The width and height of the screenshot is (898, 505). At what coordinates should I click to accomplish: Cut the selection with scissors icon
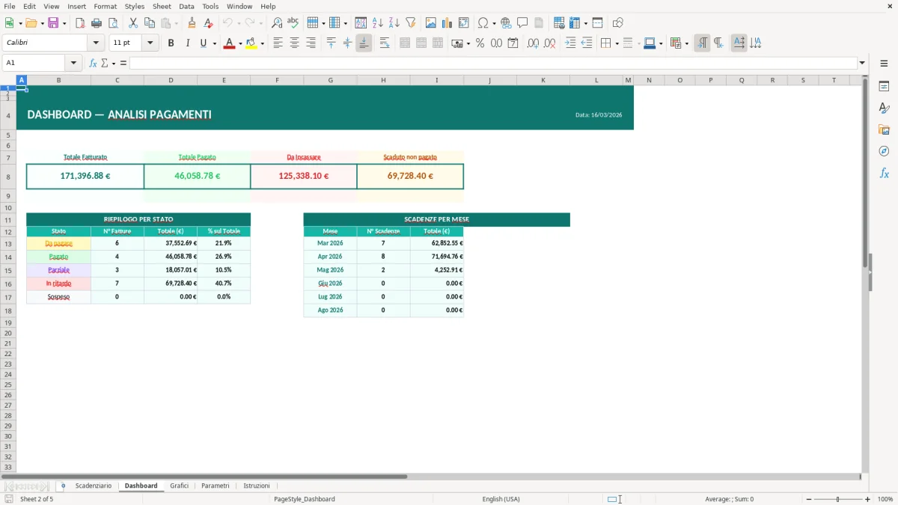click(132, 23)
